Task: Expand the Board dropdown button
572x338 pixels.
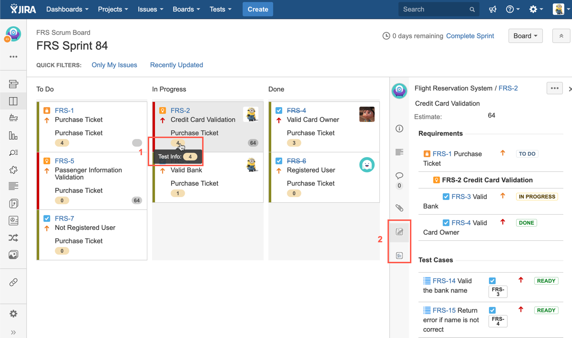Action: [525, 36]
